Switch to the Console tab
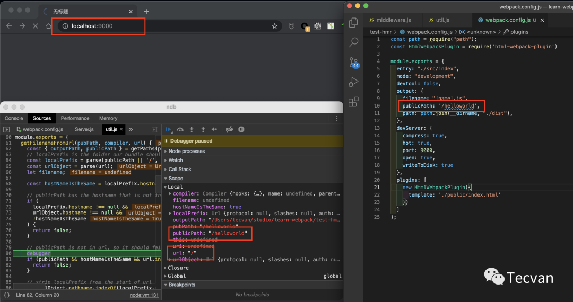 click(14, 118)
